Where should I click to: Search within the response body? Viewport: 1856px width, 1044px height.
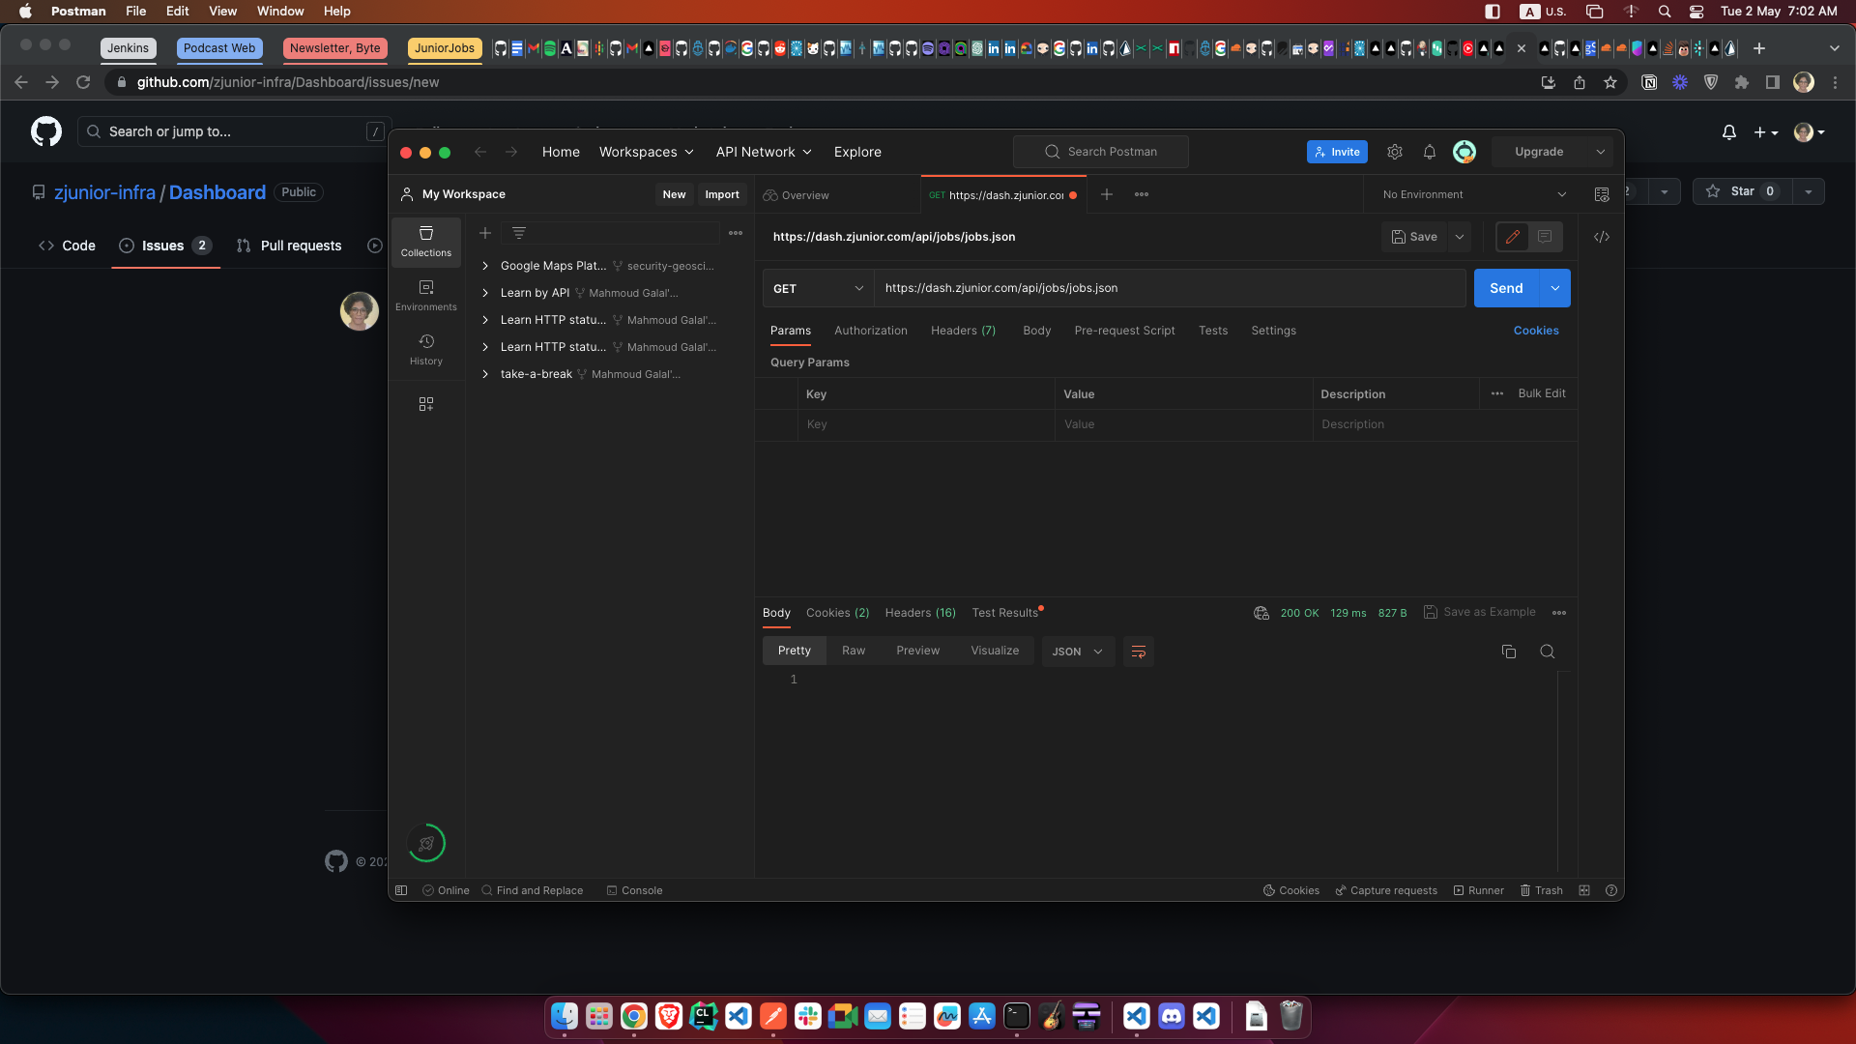click(1548, 652)
